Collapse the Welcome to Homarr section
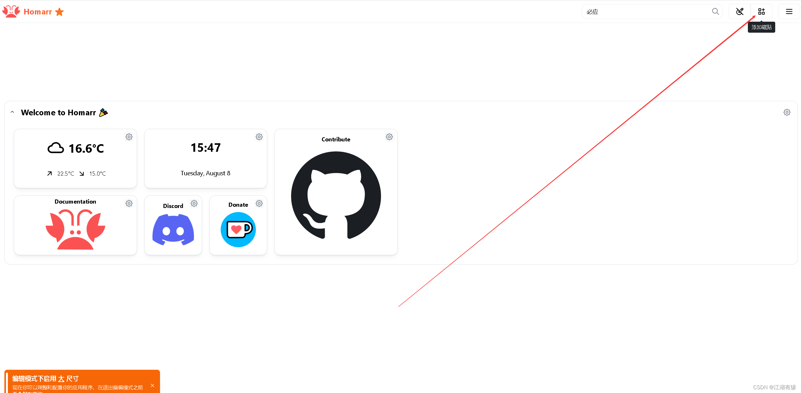 tap(12, 112)
